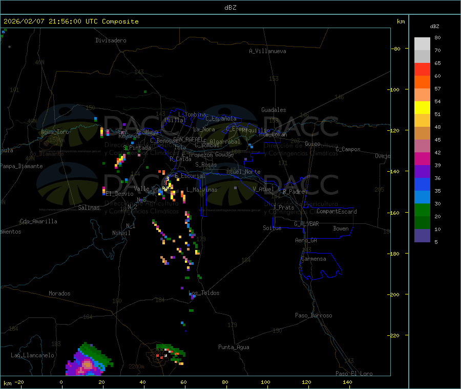This screenshot has width=461, height=389.
Task: Select the '-20' km tick on bottom axis
Action: click(x=19, y=382)
